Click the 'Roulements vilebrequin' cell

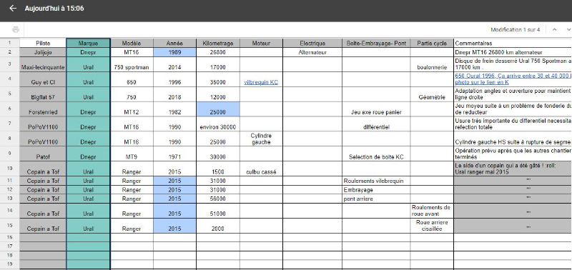point(376,181)
